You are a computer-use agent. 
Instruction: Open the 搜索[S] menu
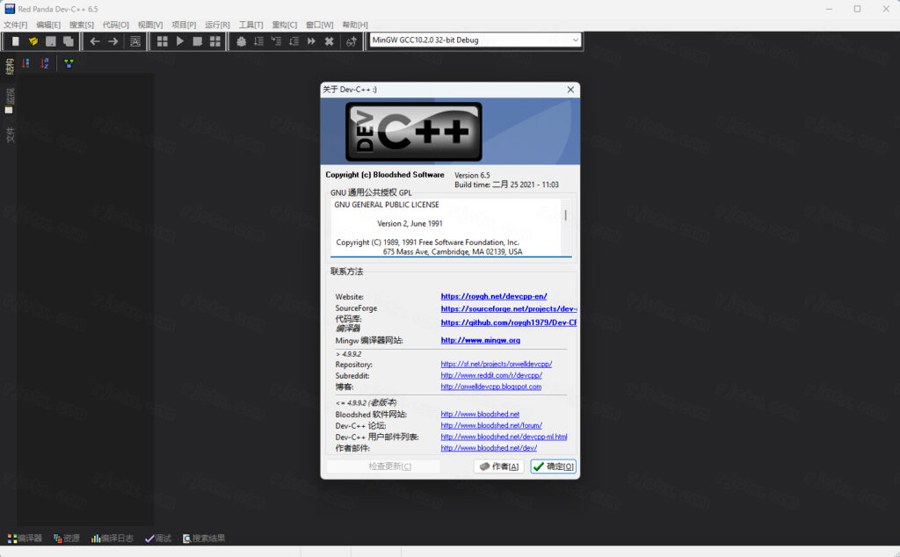[82, 25]
